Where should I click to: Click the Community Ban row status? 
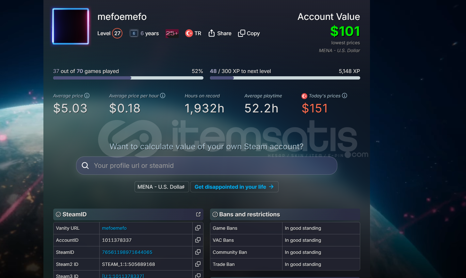[303, 252]
